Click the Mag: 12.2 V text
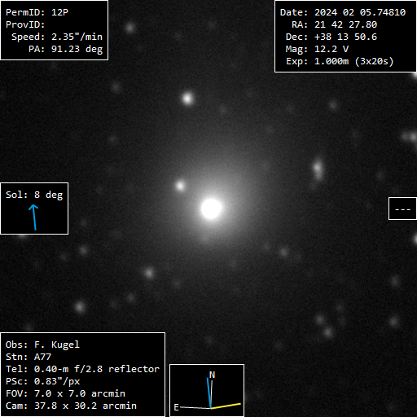Viewport: 417px width, 417px height. point(317,49)
